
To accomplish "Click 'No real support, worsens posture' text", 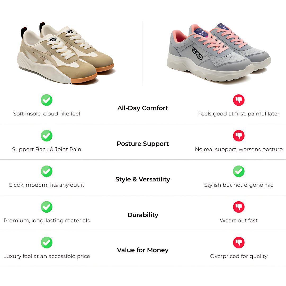I will [239, 149].
